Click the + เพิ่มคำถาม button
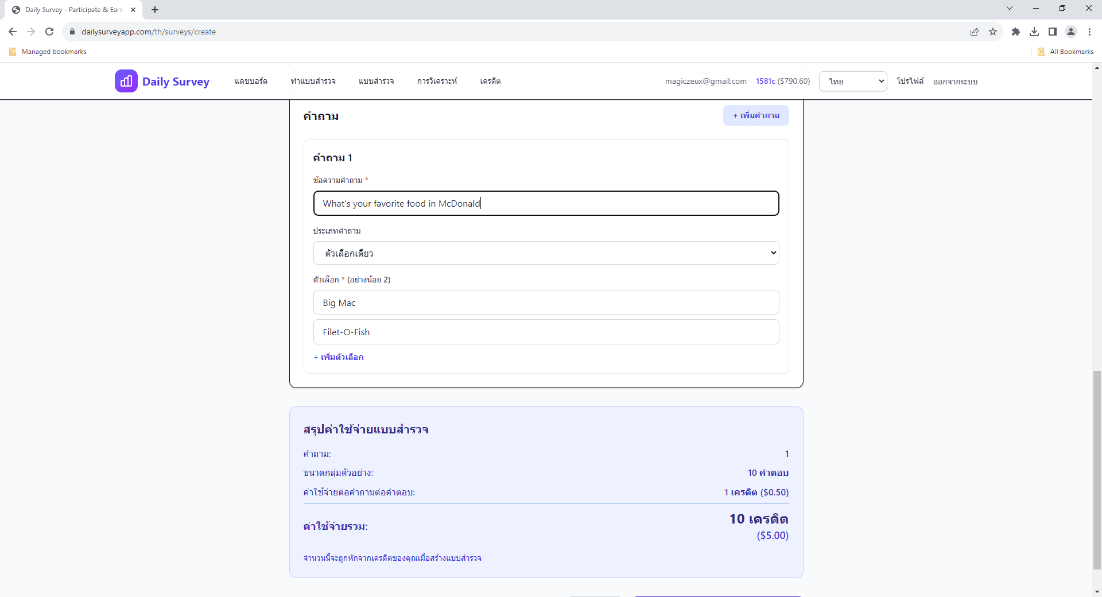Viewport: 1102px width, 597px height. pos(756,115)
